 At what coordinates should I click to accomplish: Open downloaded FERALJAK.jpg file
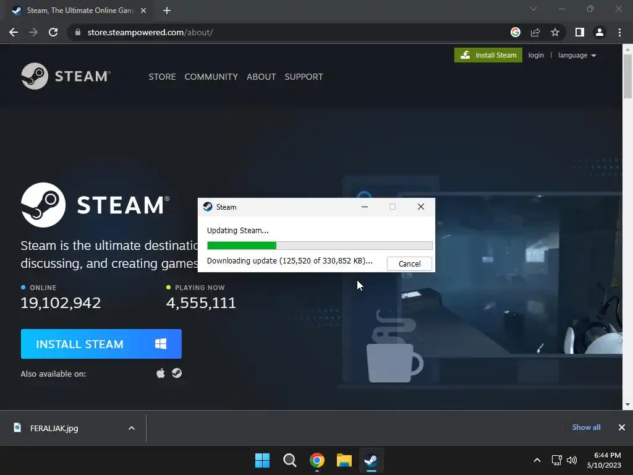[x=54, y=428]
